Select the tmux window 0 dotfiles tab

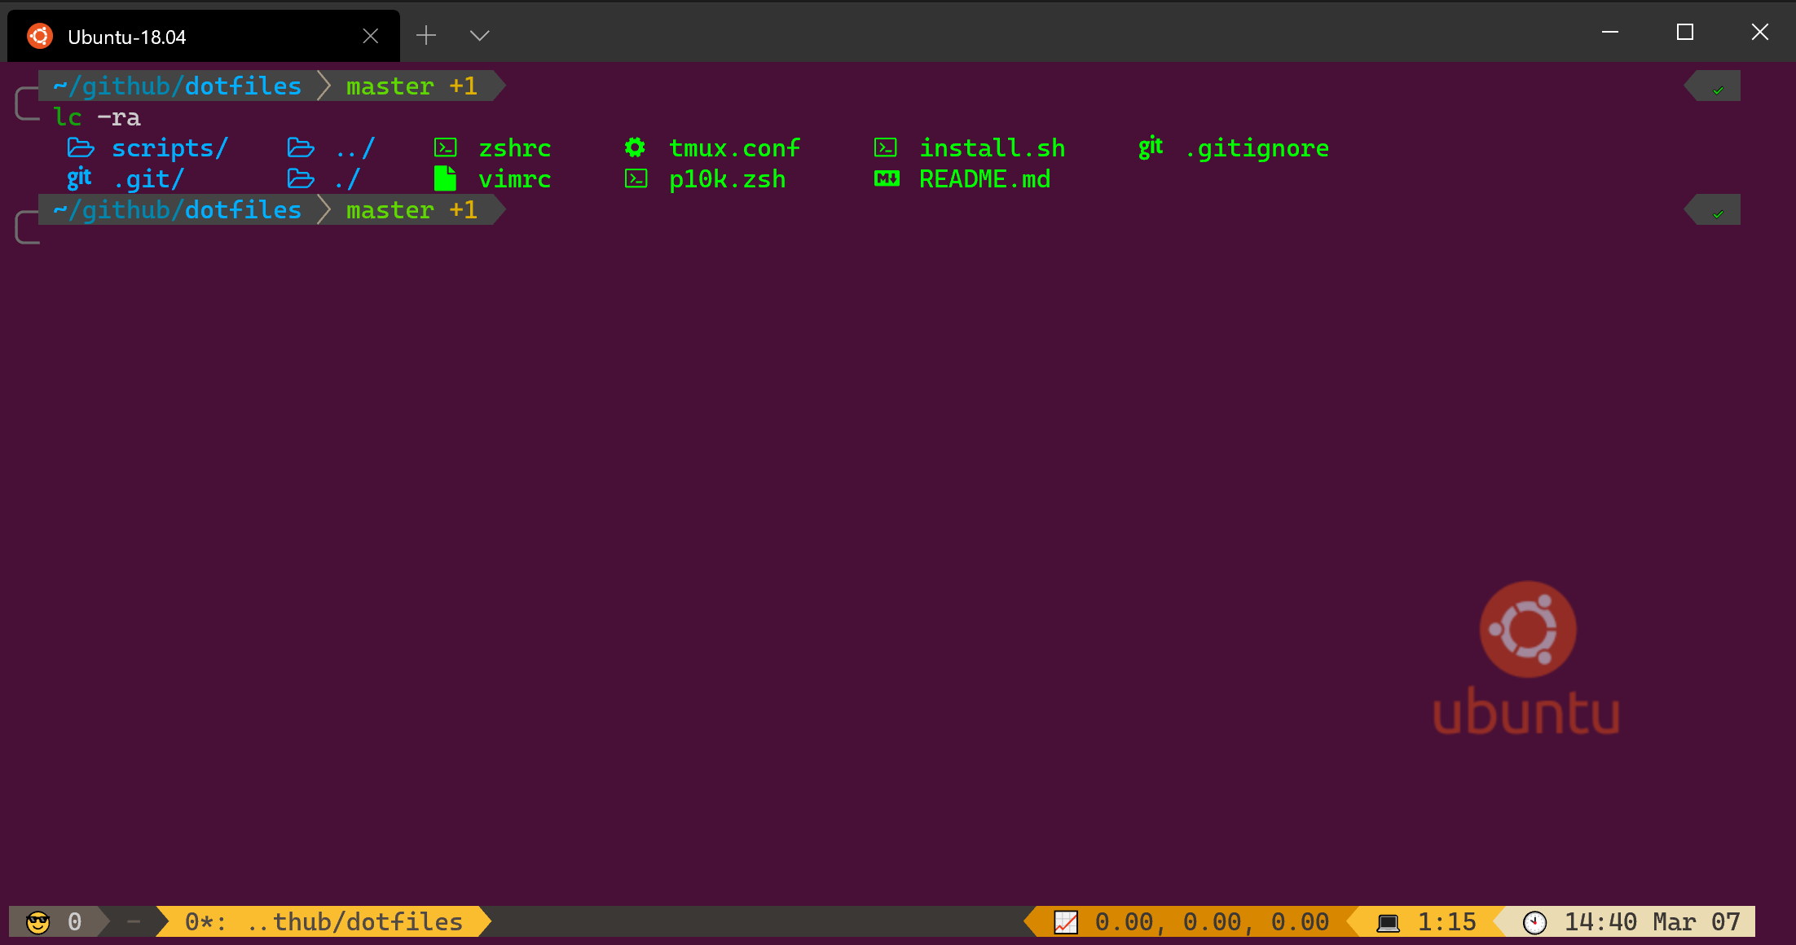click(x=324, y=922)
